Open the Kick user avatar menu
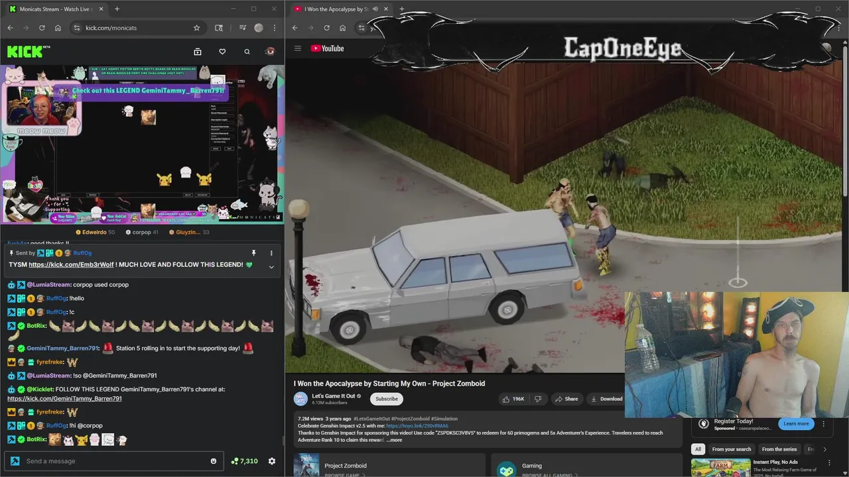849x477 pixels. [x=270, y=51]
